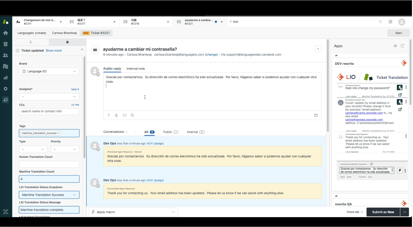The width and height of the screenshot is (413, 227).
Task: Click the Add tab button
Action: point(234,22)
